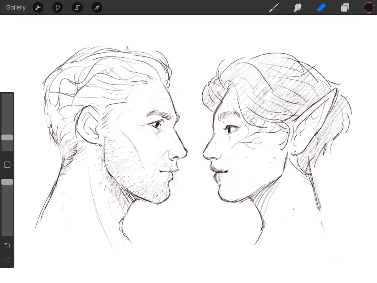Activate the Transform arrow tool
This screenshot has width=377, height=283.
click(97, 8)
